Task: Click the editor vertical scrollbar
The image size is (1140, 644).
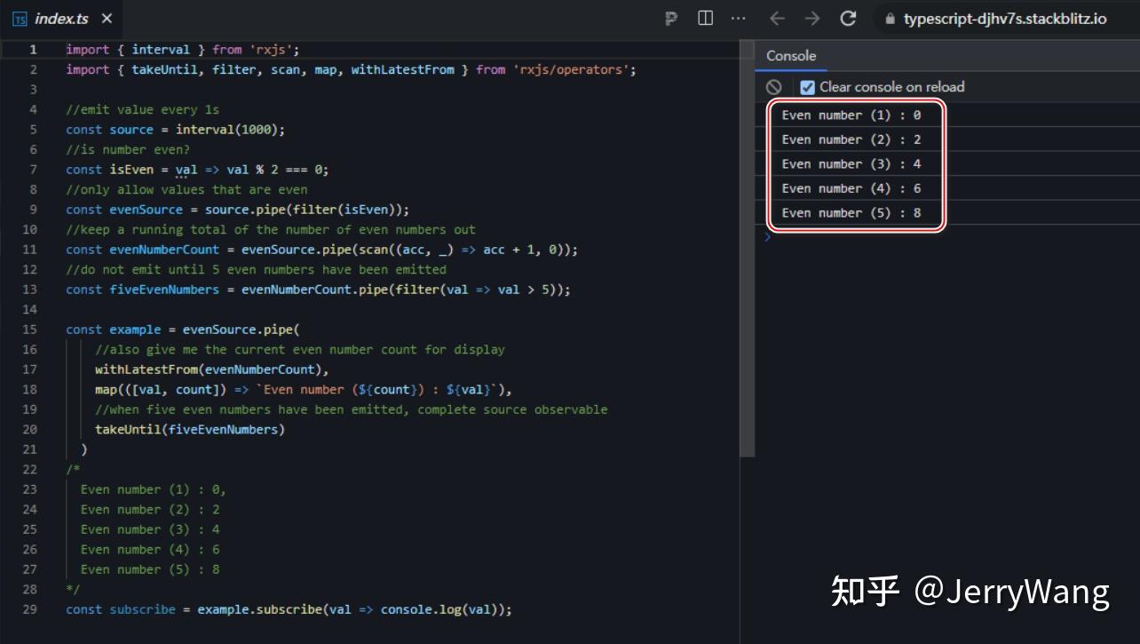Action: pos(748,250)
